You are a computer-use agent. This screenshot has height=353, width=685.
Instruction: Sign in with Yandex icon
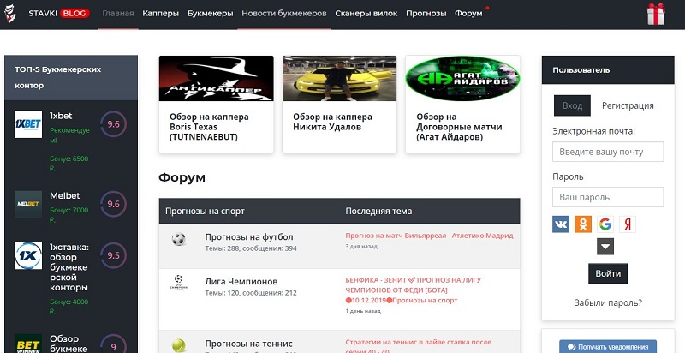click(x=628, y=224)
